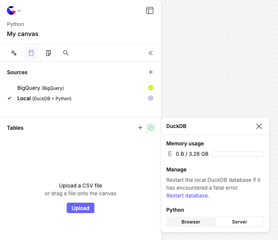Click the Python label above canvas title
This screenshot has width=278, height=240.
point(16,24)
